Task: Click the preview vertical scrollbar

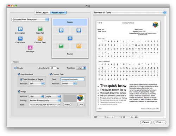Action: (165, 66)
